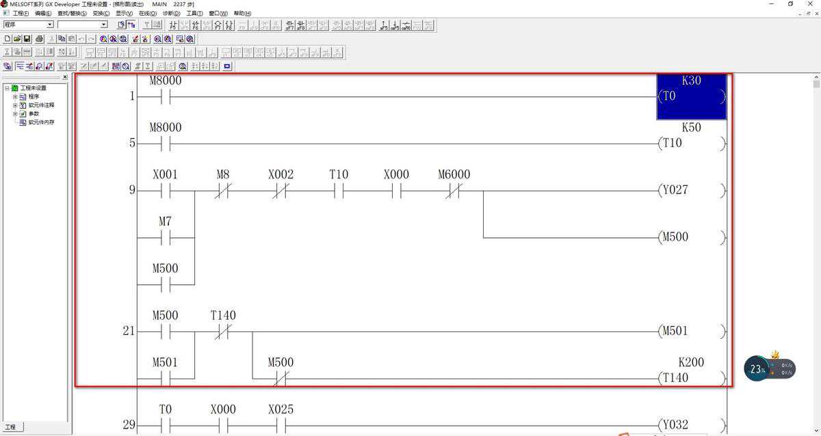Screen dimensions: 821x436
Task: Open the 工程(F) menu
Action: pos(21,13)
